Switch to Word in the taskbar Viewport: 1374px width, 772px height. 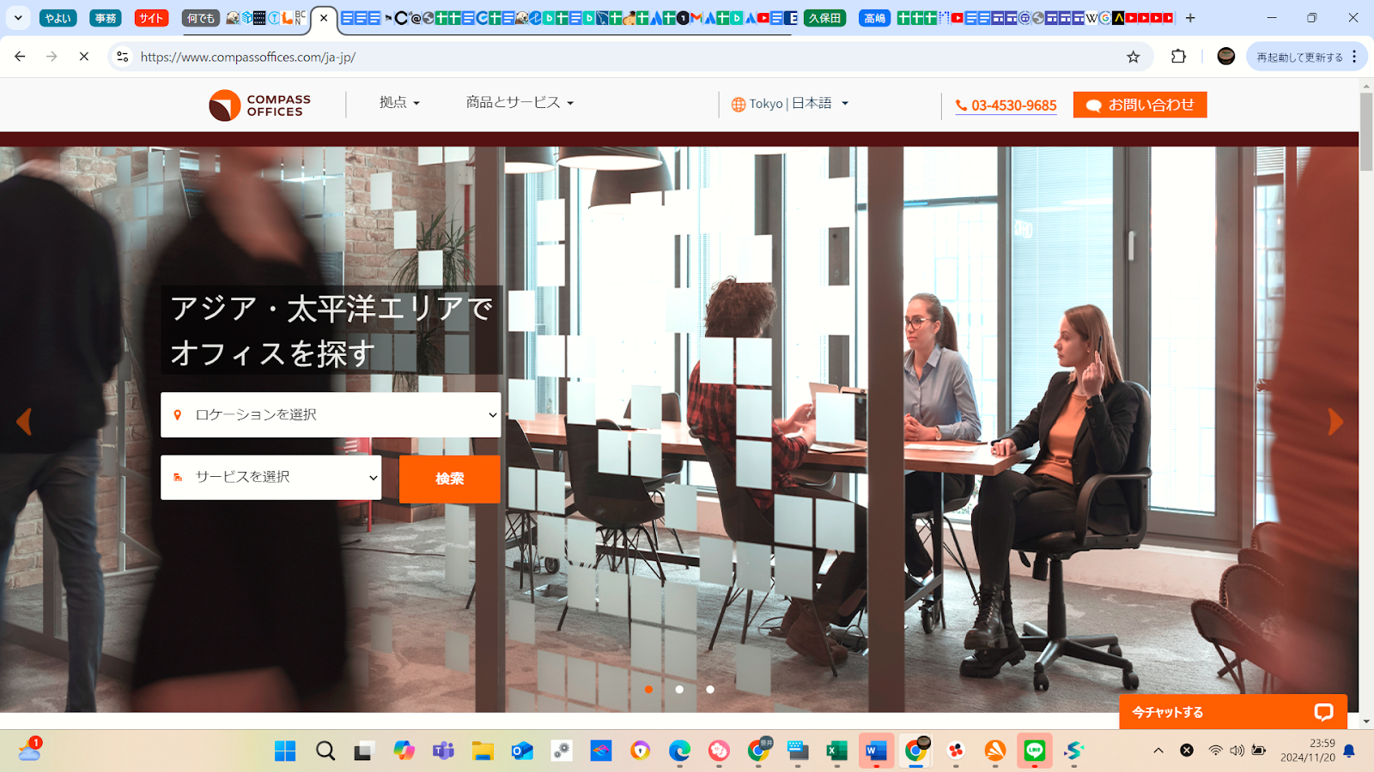pyautogui.click(x=876, y=751)
